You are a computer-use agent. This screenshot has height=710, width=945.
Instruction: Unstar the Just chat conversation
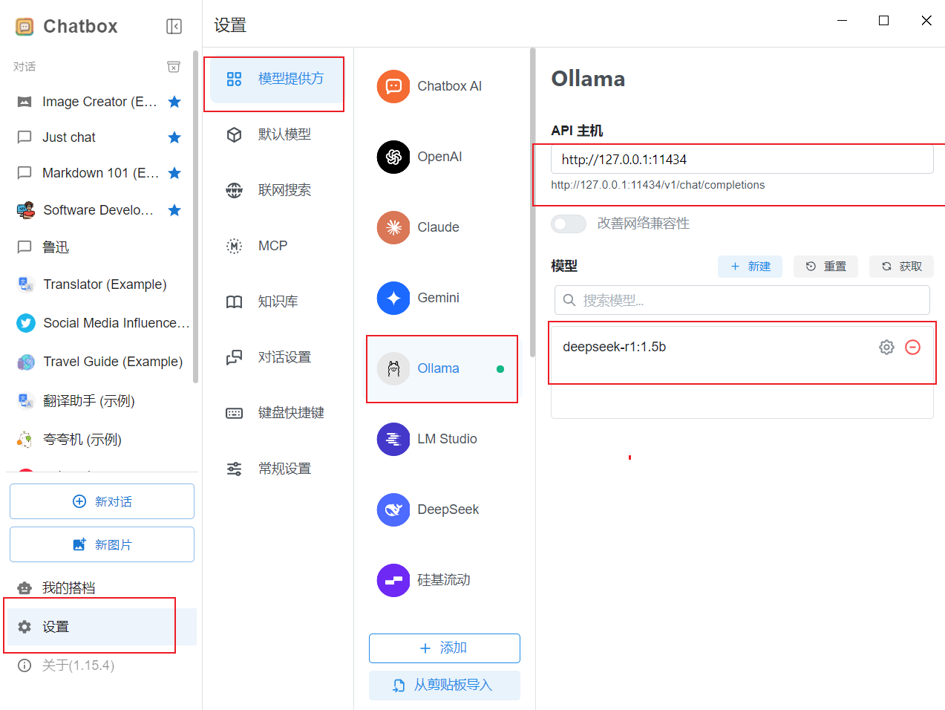[x=174, y=137]
